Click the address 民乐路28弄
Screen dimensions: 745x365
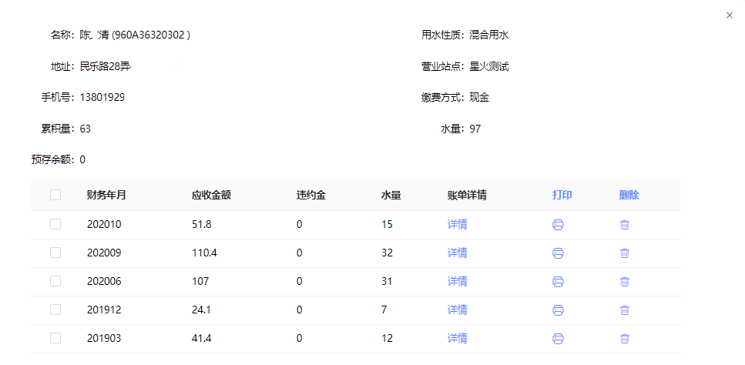[x=105, y=66]
